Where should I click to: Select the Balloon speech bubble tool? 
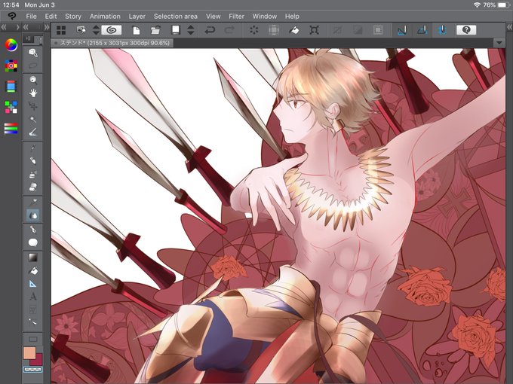click(x=33, y=242)
